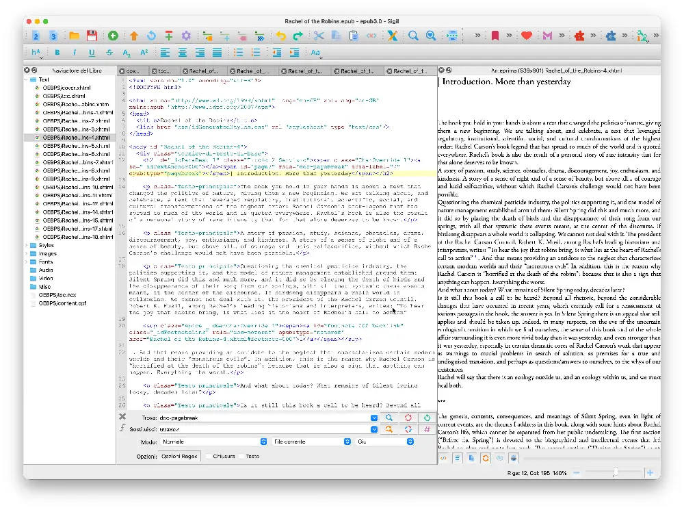Click the Italic formatting icon

(75, 53)
